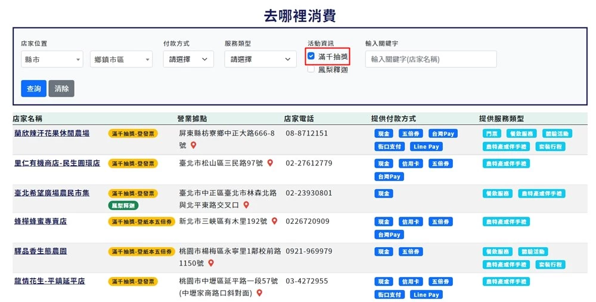Click the 店家名稱 column header
This screenshot has width=596, height=302.
point(27,119)
